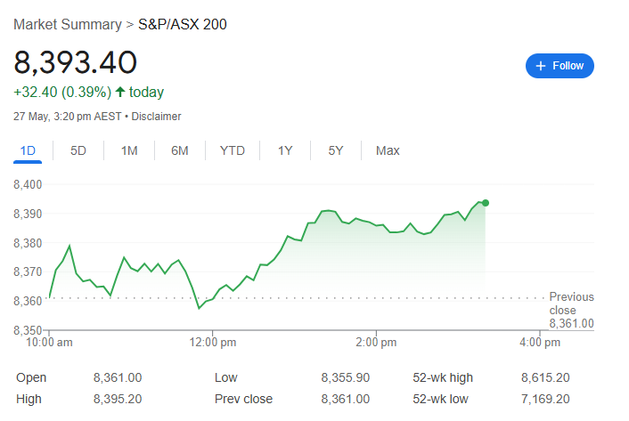Viewport: 629px width, 421px height.
Task: Open the Market Summary breadcrumb link
Action: [69, 24]
